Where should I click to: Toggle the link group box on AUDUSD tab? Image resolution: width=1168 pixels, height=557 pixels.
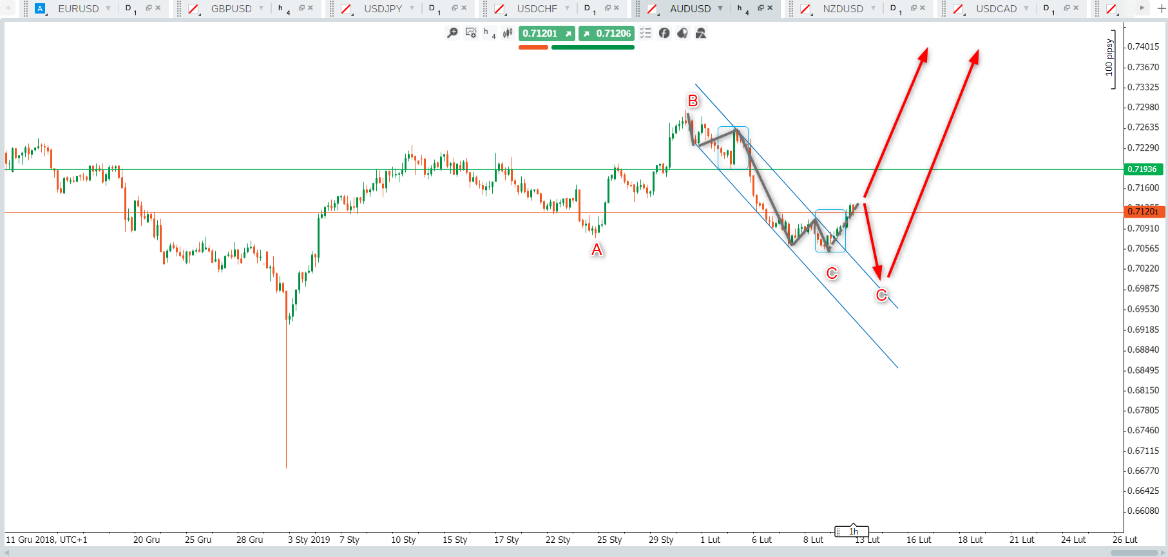652,9
